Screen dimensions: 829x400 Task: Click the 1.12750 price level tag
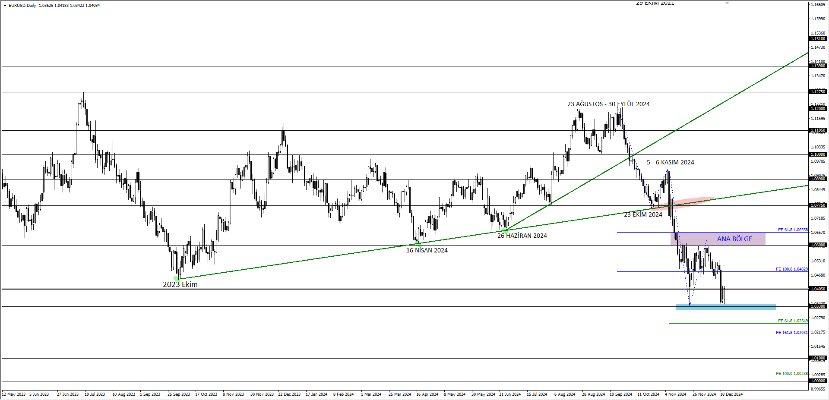coord(818,92)
